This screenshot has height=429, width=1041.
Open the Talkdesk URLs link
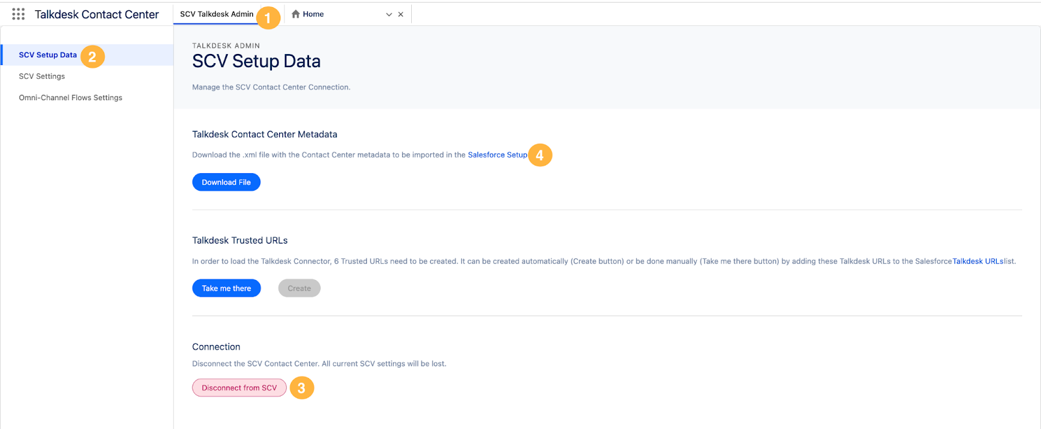click(x=978, y=261)
